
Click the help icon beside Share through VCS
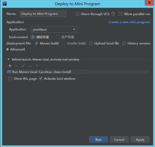tap(113, 14)
